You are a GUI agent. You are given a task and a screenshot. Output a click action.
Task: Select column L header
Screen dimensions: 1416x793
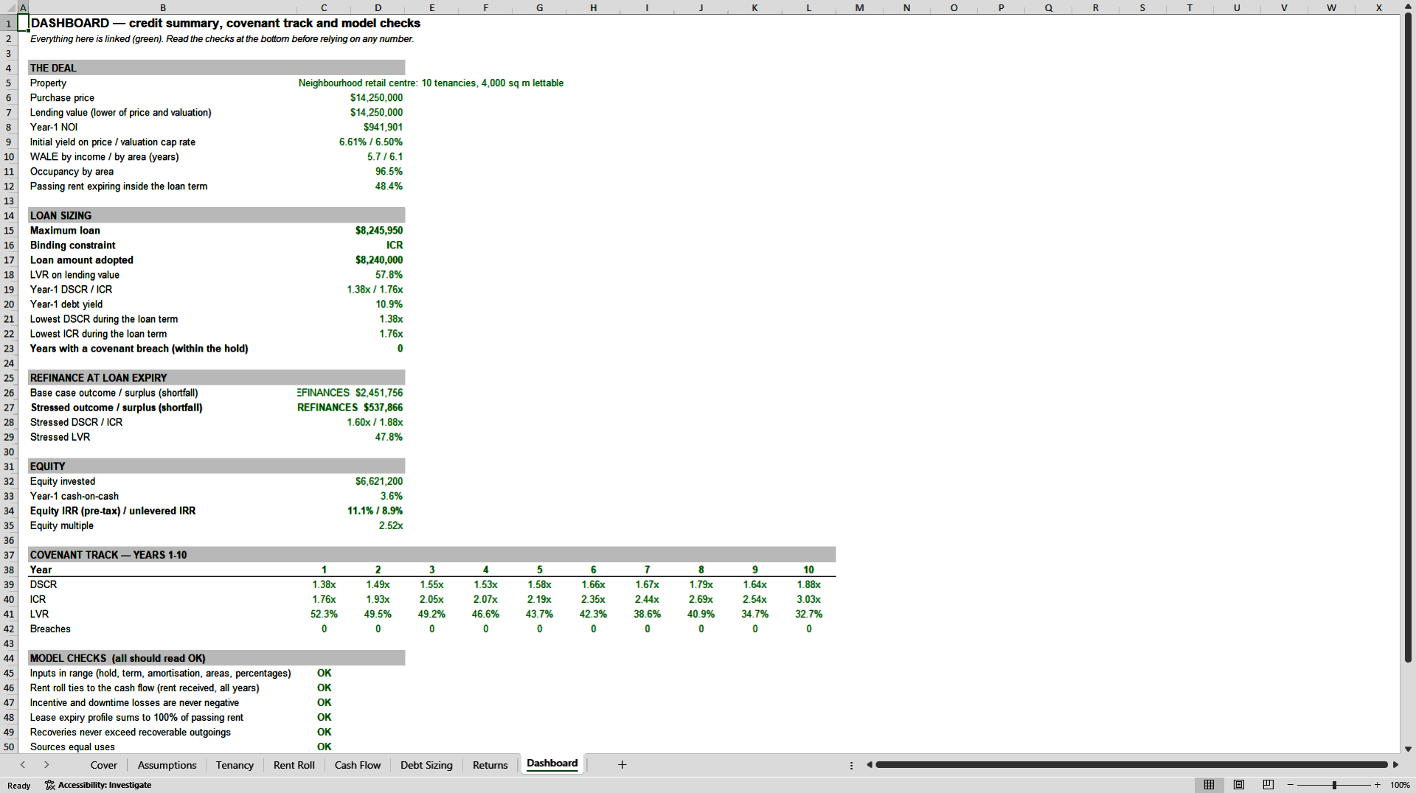808,7
